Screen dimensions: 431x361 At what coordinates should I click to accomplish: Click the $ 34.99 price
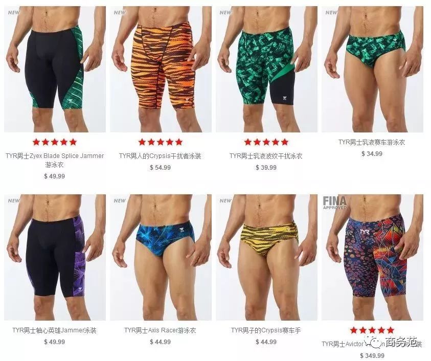coord(372,154)
